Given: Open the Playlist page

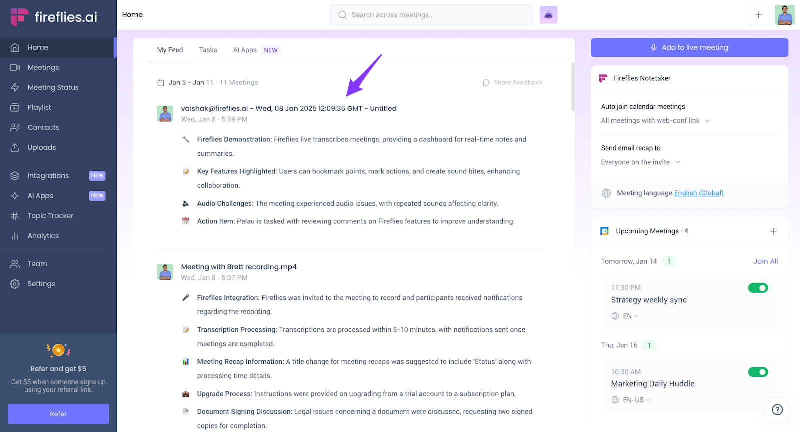Looking at the screenshot, I should pos(58,107).
